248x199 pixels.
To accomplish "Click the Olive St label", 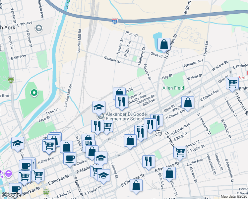I will pos(156,55).
